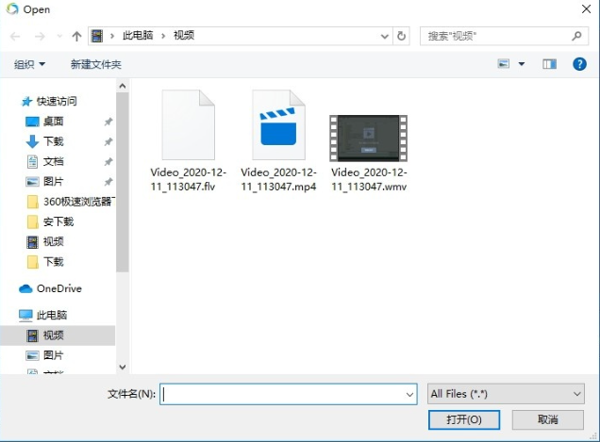This screenshot has height=442, width=600.
Task: Change the view layout icon
Action: pos(503,64)
